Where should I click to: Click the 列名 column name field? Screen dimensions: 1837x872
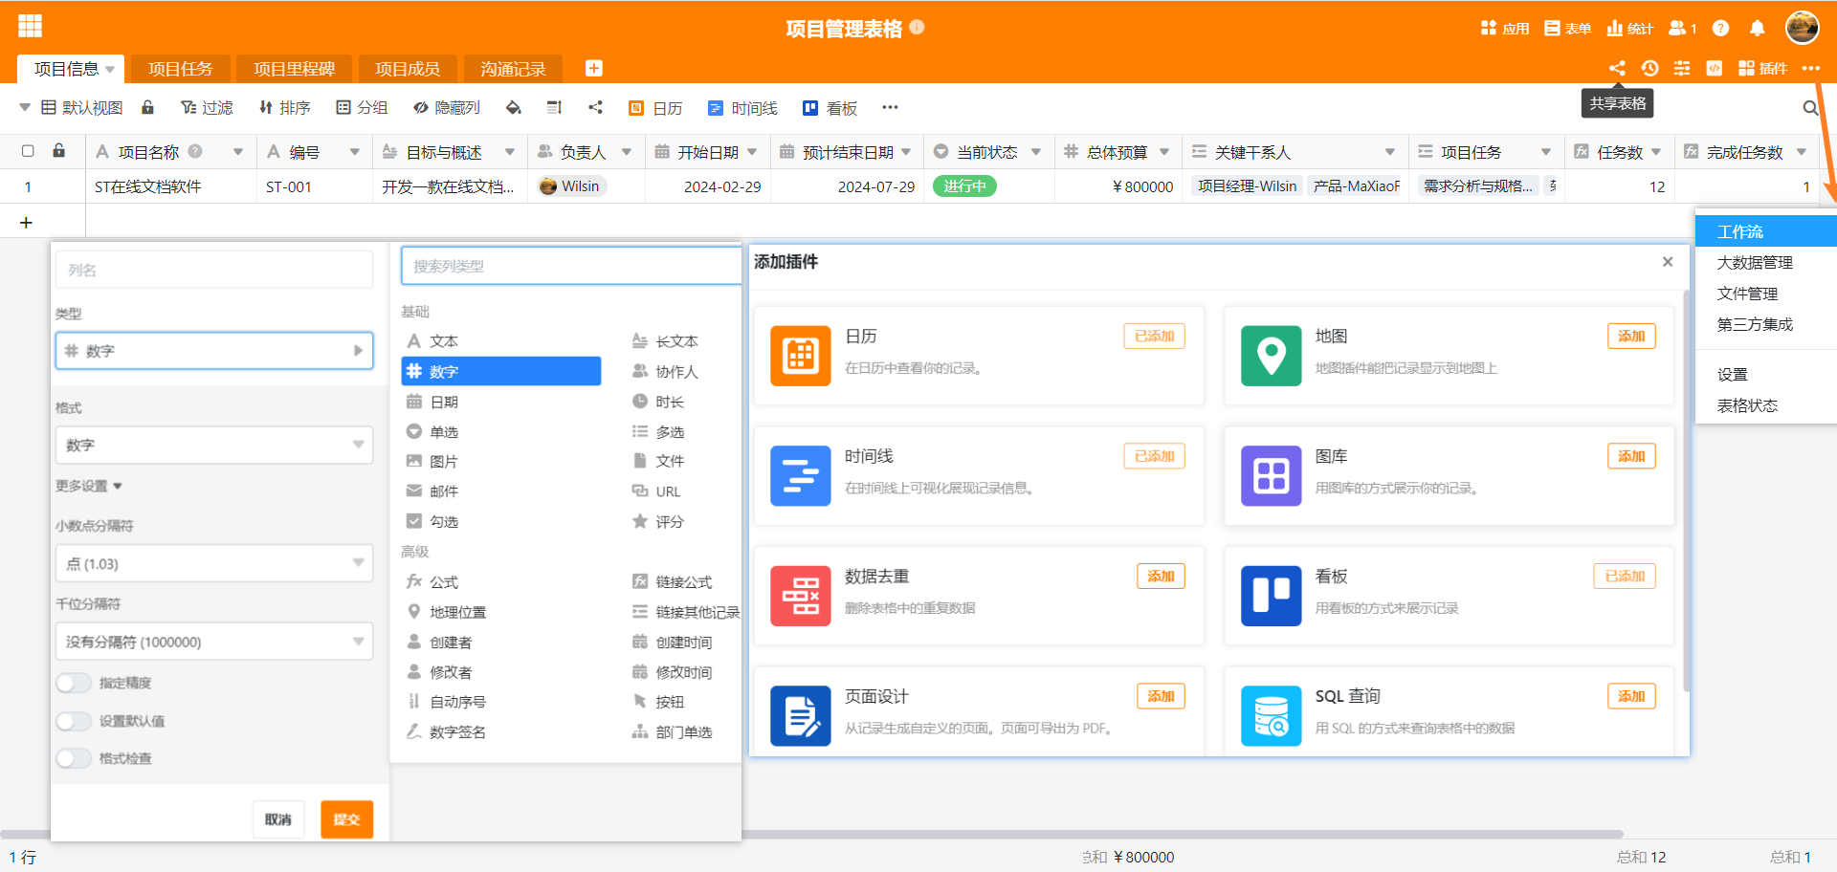pyautogui.click(x=214, y=270)
